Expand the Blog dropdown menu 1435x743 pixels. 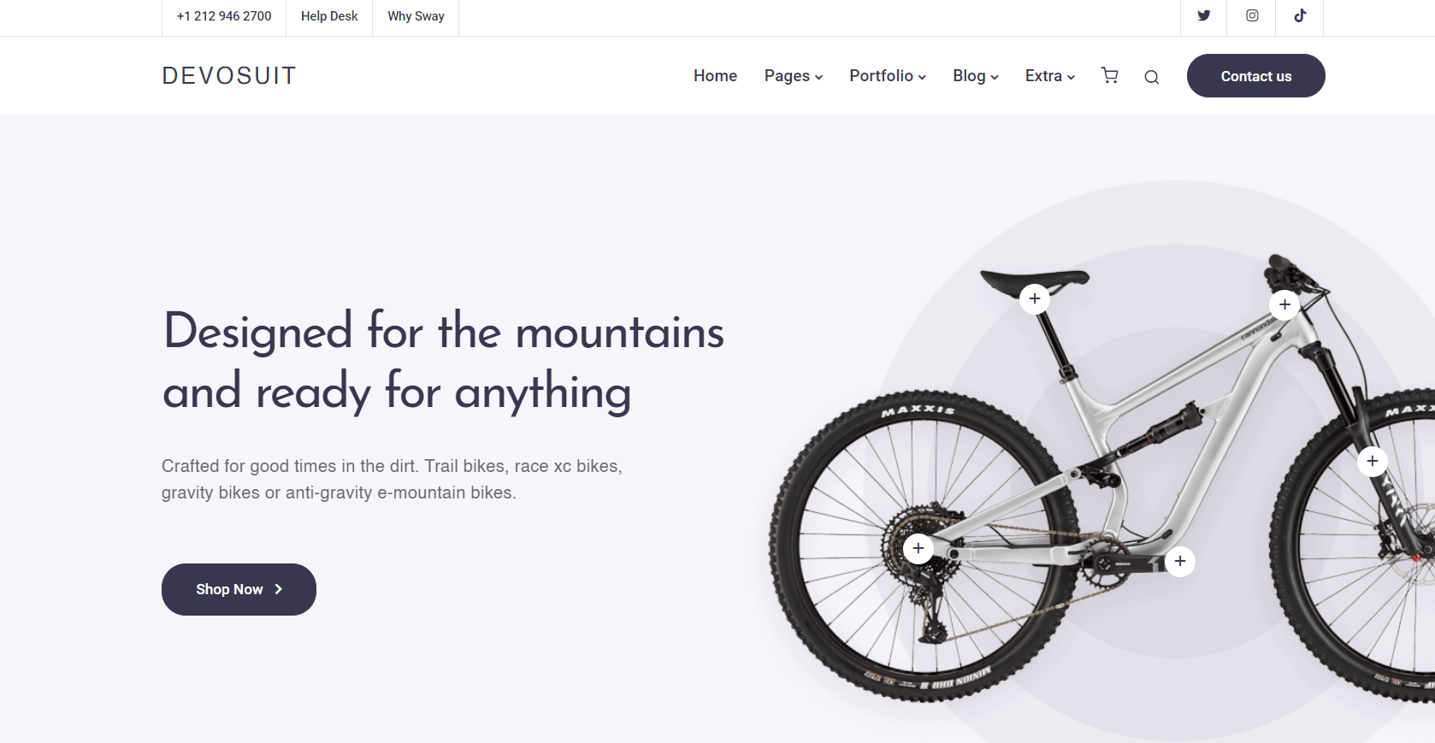[976, 76]
